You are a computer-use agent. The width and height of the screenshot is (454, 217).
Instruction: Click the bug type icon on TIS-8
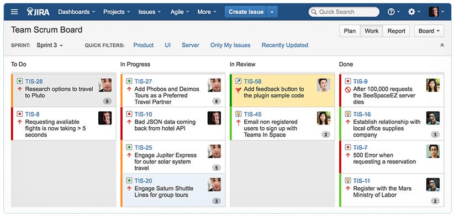(x=20, y=114)
